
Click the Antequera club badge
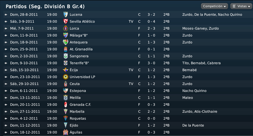click(66, 42)
